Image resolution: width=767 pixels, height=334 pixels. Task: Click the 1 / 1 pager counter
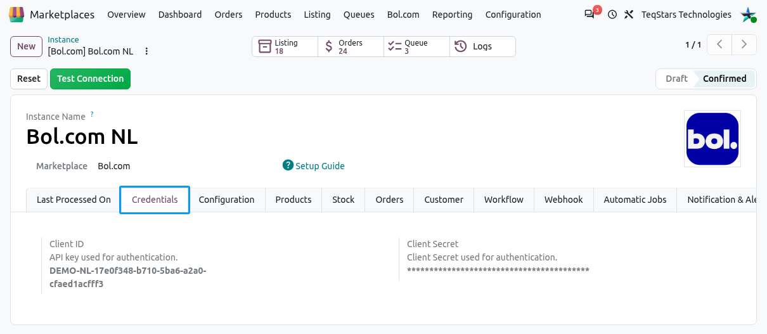point(693,44)
